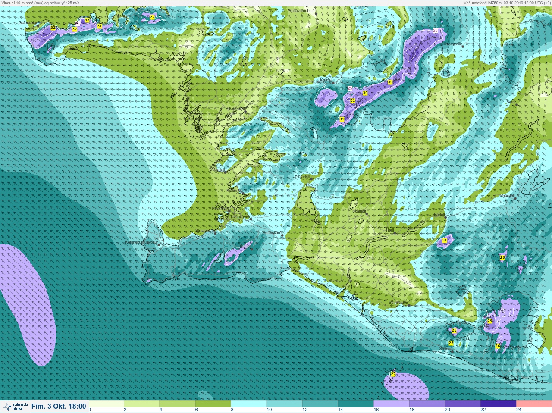Select the 8–10 m/s light cyan legend swatch
Viewport: 552px width, 413px height.
[250, 404]
